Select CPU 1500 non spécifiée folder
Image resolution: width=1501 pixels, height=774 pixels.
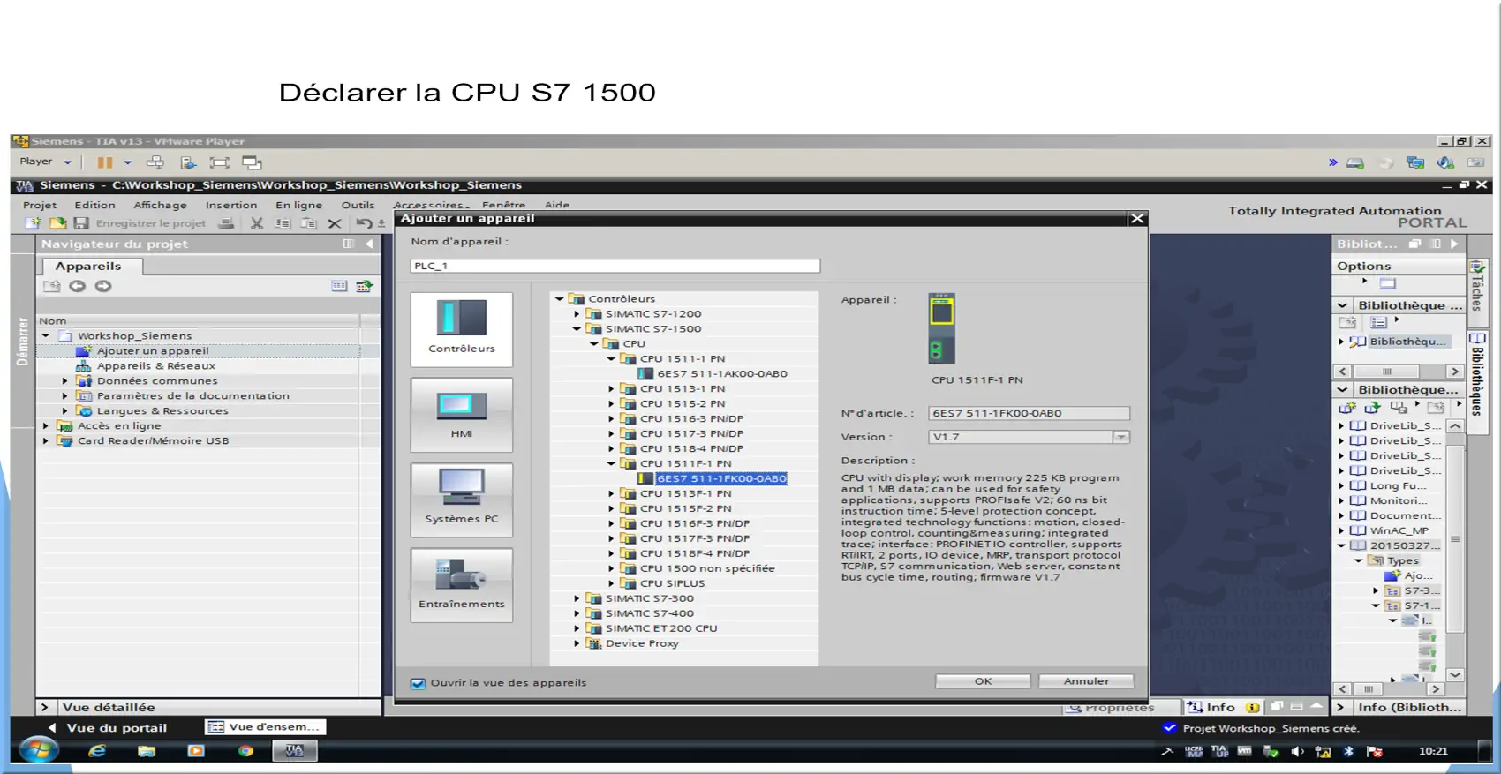706,569
